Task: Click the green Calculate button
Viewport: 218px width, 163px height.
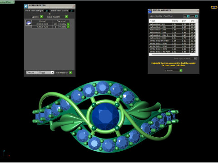Action: pyautogui.click(x=181, y=71)
